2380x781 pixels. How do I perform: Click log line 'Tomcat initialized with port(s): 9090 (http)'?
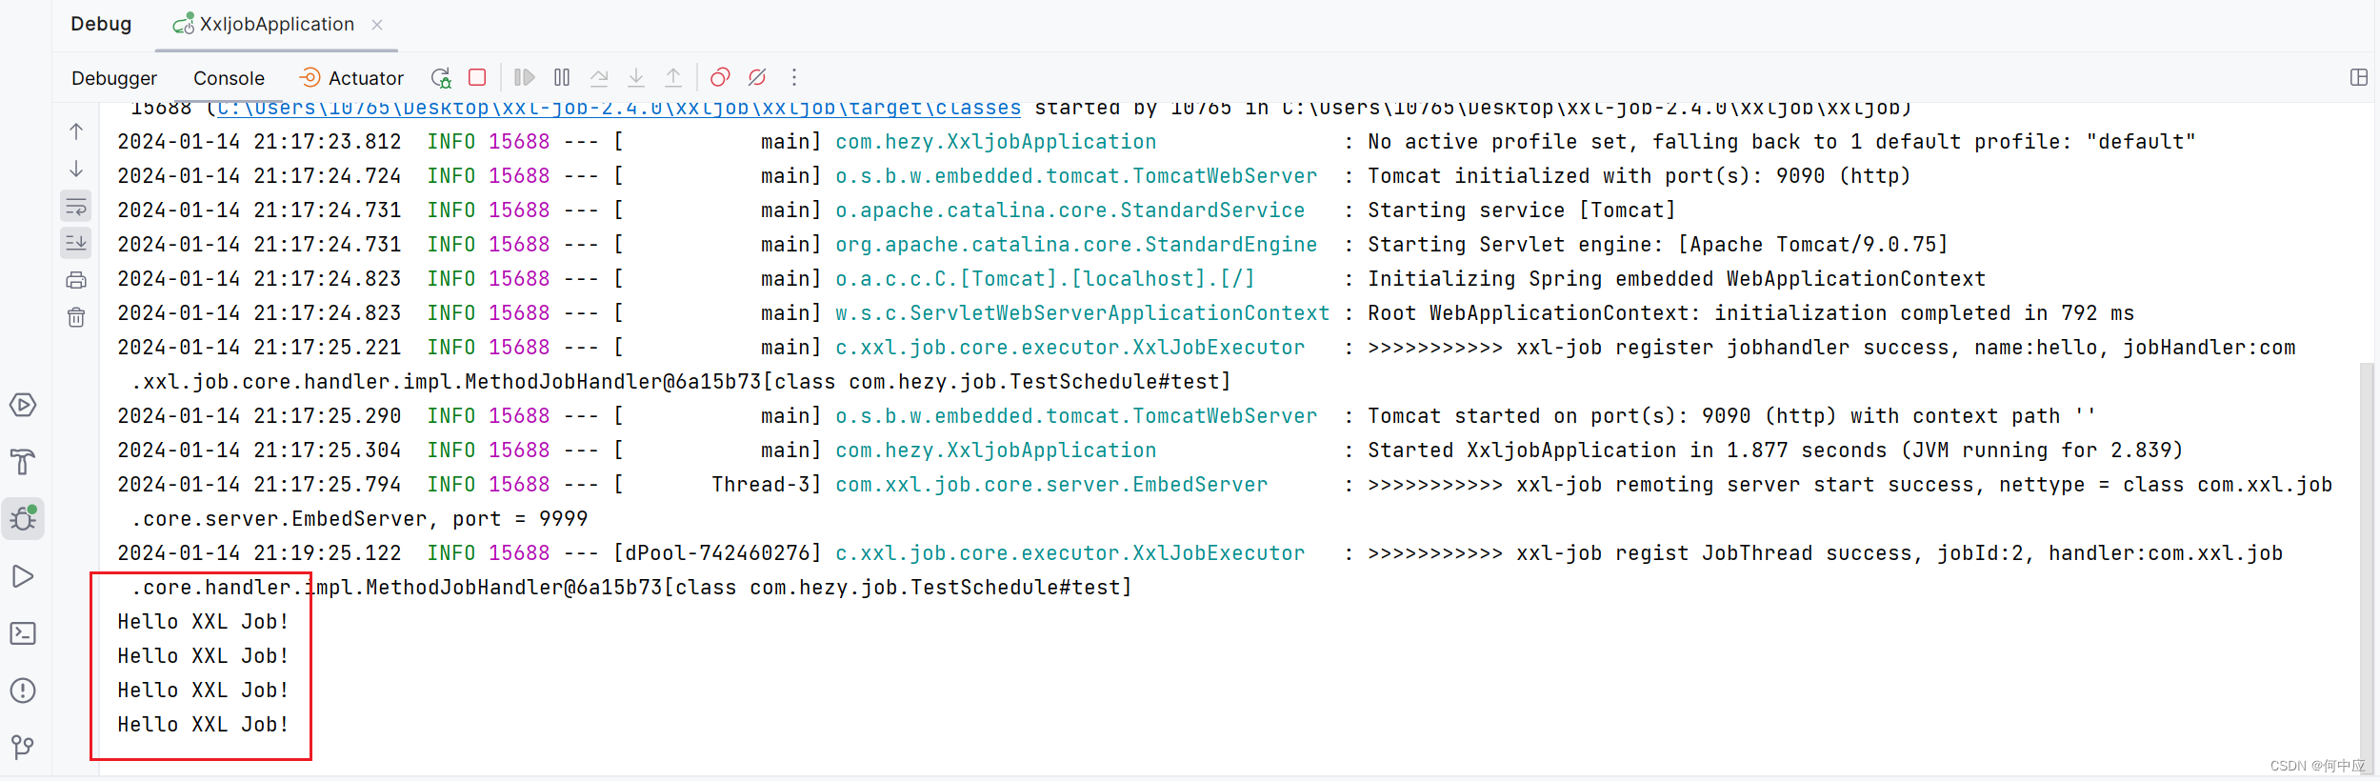[x=1639, y=176]
